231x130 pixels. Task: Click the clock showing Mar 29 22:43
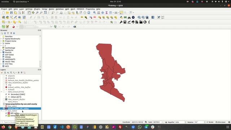pyautogui.click(x=115, y=1)
